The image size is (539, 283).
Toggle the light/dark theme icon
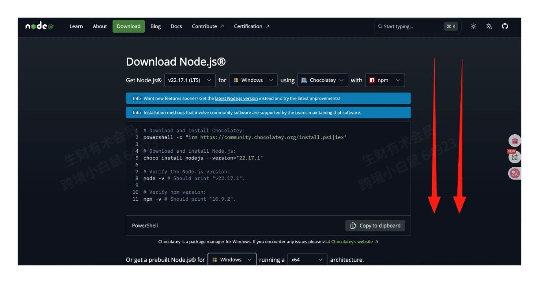474,26
